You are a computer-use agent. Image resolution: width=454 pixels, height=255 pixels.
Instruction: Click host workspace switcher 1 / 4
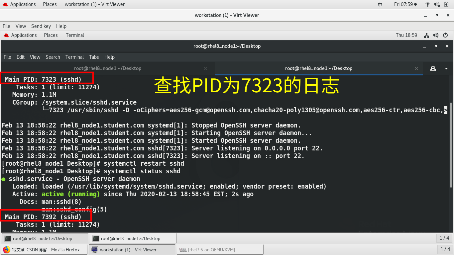[x=445, y=249]
